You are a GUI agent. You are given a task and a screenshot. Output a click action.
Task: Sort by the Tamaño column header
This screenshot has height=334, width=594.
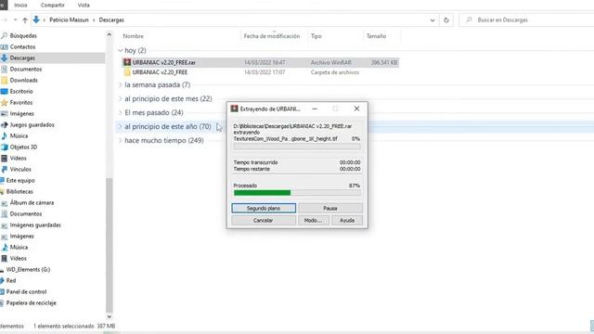point(376,36)
